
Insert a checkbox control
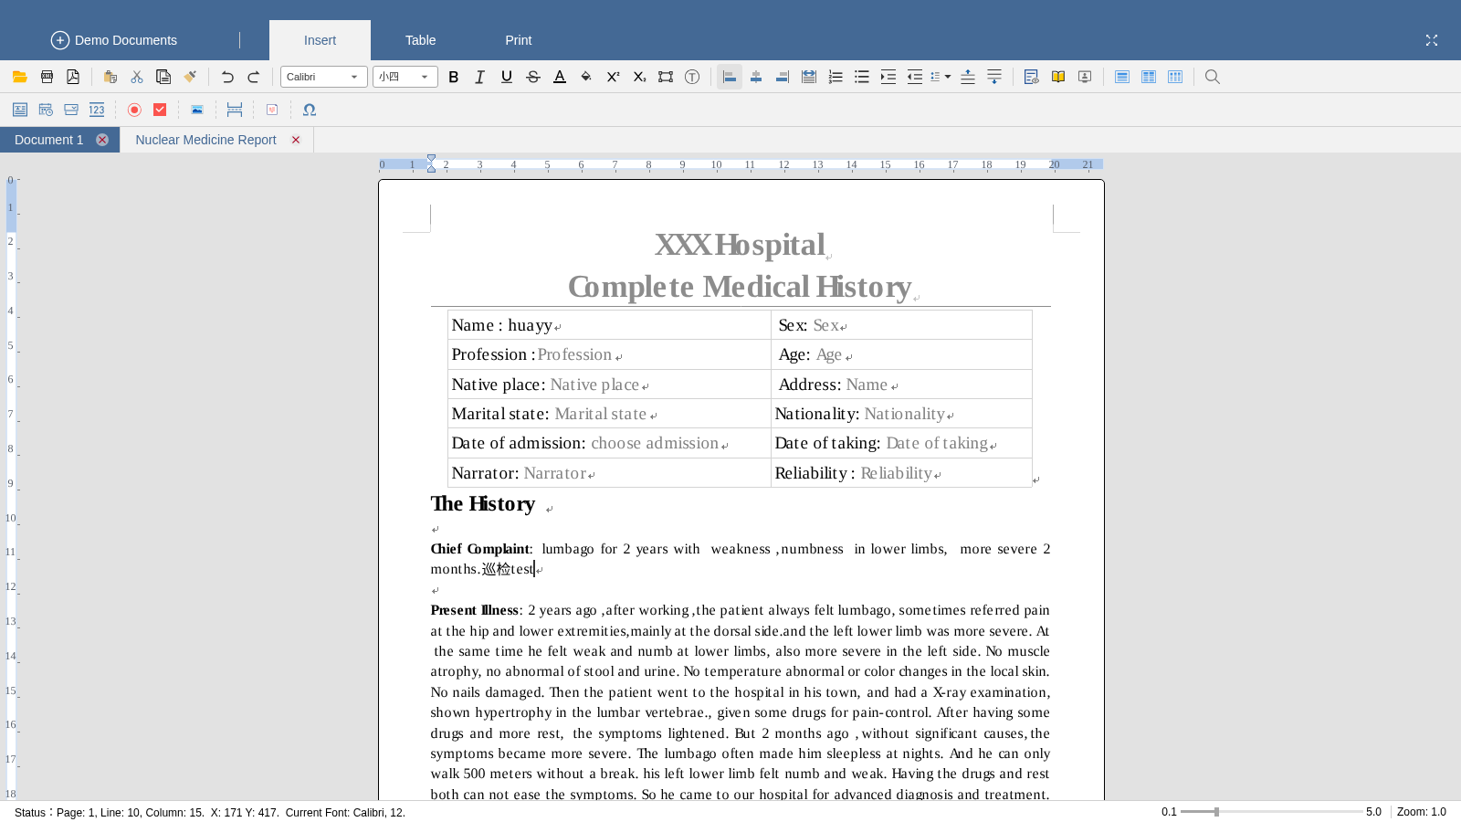pos(160,110)
